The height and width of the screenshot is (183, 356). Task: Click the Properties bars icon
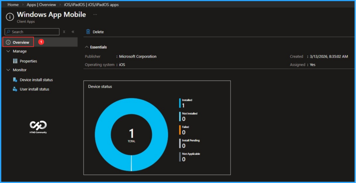[15, 61]
